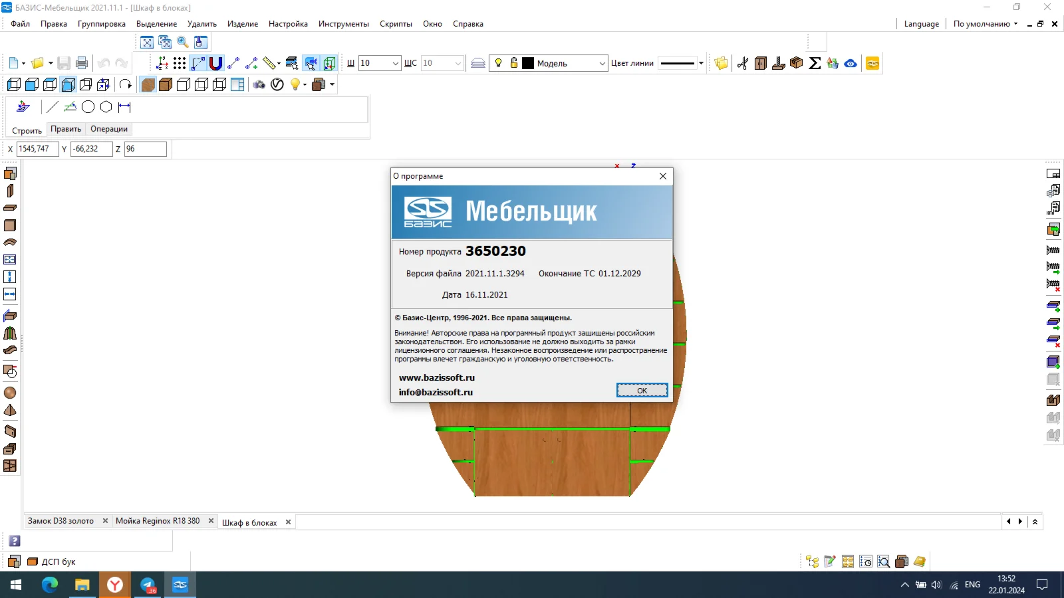Click the question mark help icon
Screen dimensions: 1064x598
[15, 541]
